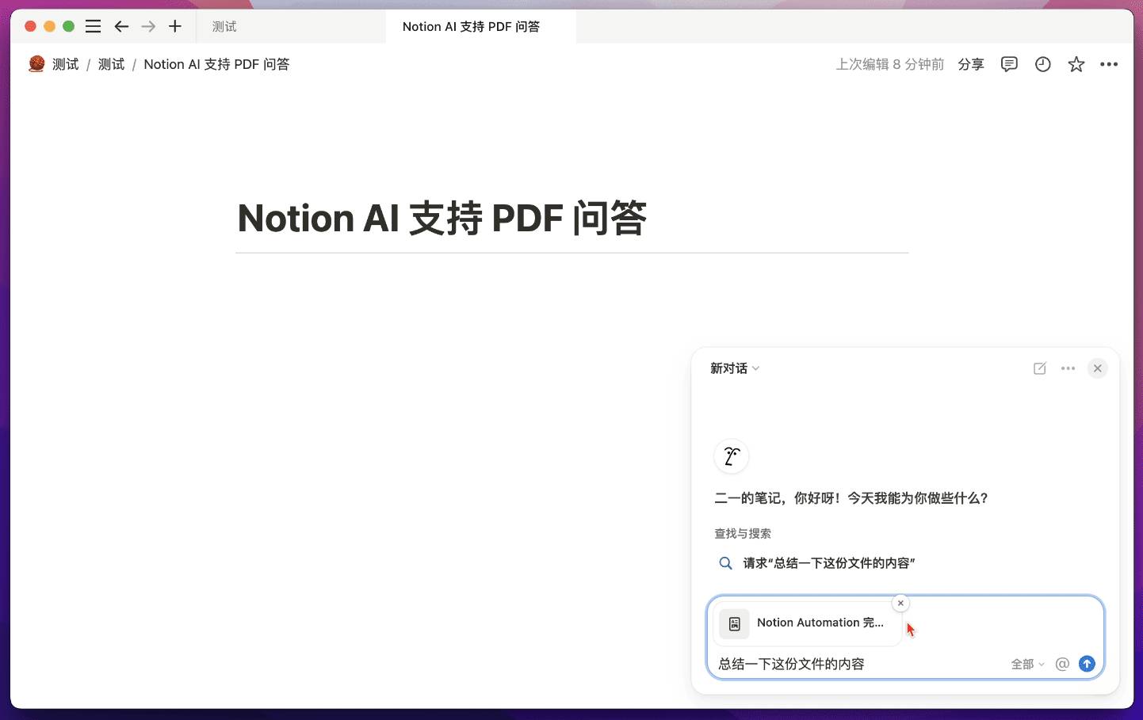
Task: Remove the attached PDF with x button
Action: point(900,604)
